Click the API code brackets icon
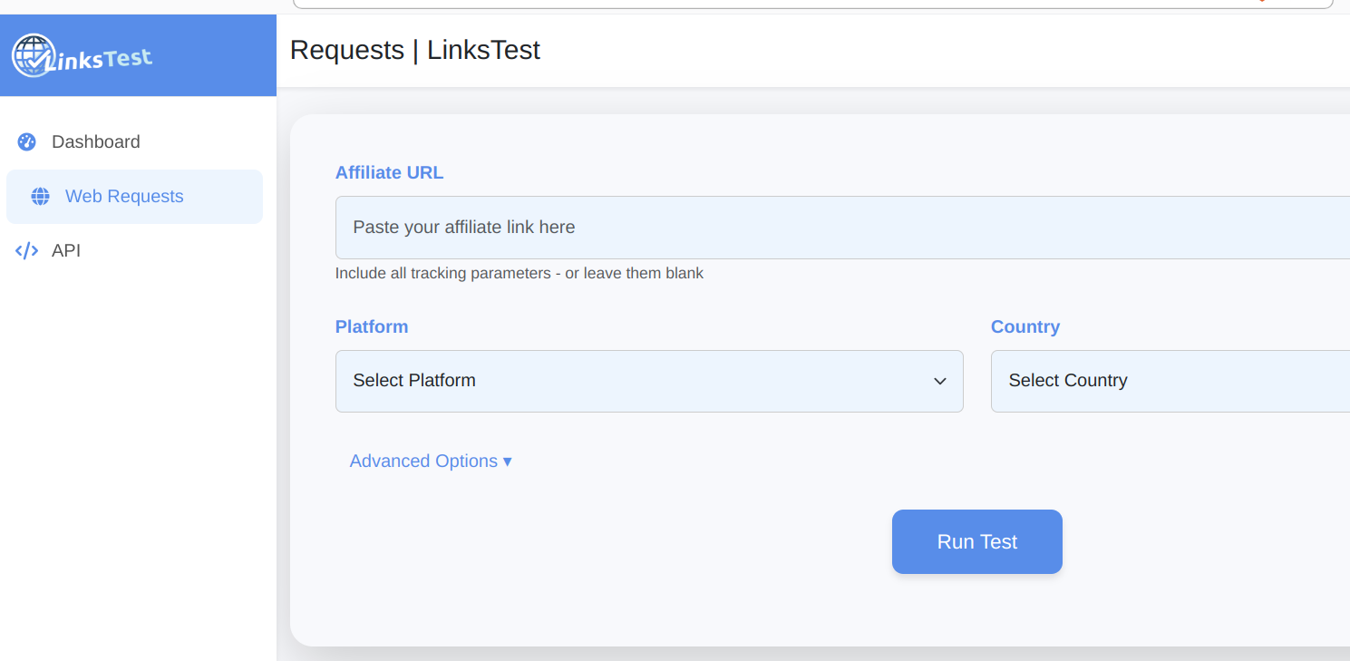The width and height of the screenshot is (1350, 661). pos(26,251)
